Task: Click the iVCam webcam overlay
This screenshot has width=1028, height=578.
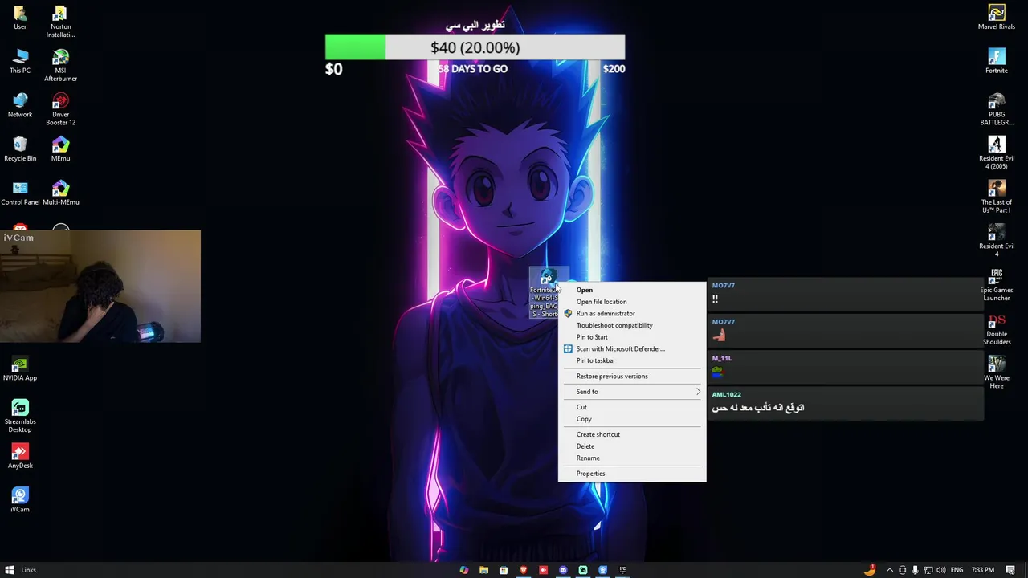Action: (x=100, y=287)
